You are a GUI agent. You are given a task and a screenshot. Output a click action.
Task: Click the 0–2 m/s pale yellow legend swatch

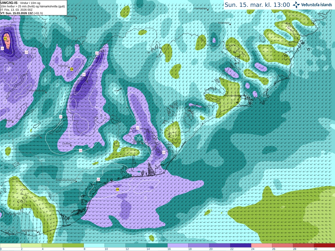[x=10, y=245]
